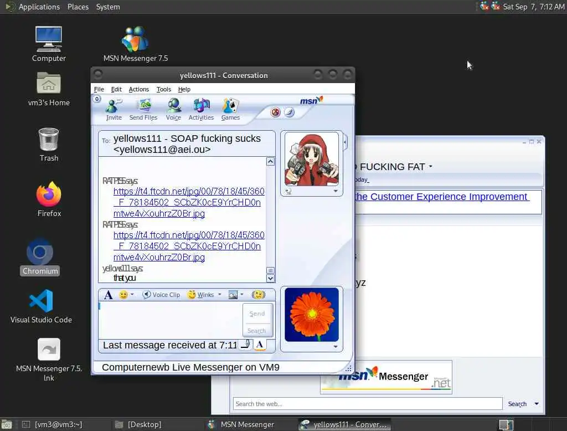Click the red Block contact icon

pos(275,112)
